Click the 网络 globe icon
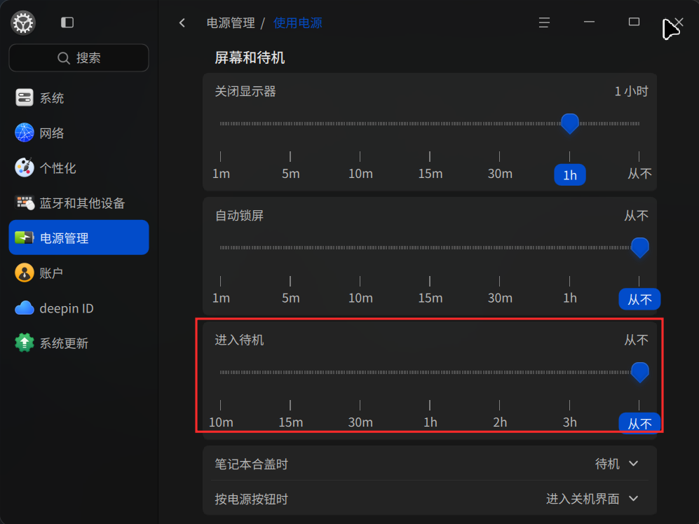Screen dimensions: 699x524 click(x=24, y=133)
